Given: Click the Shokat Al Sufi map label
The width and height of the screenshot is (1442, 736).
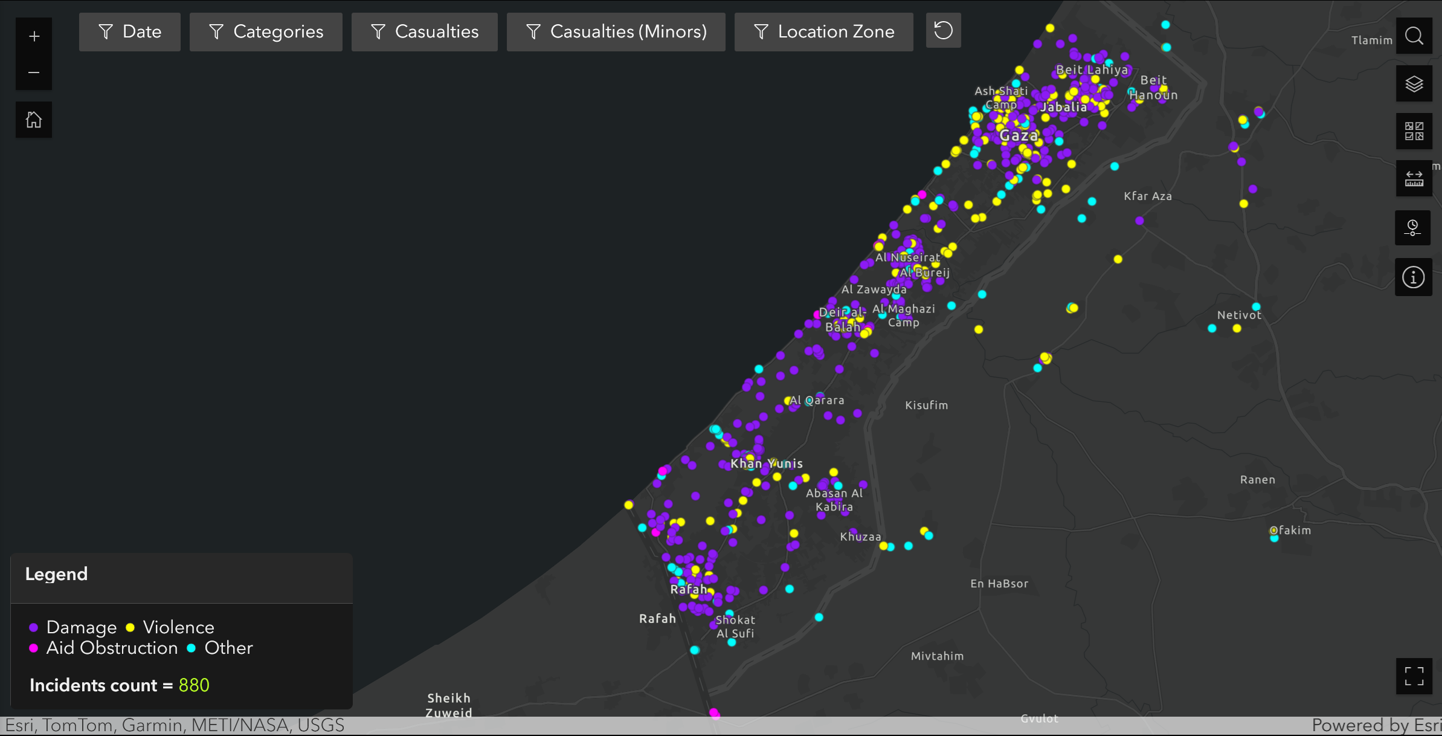Looking at the screenshot, I should [735, 627].
